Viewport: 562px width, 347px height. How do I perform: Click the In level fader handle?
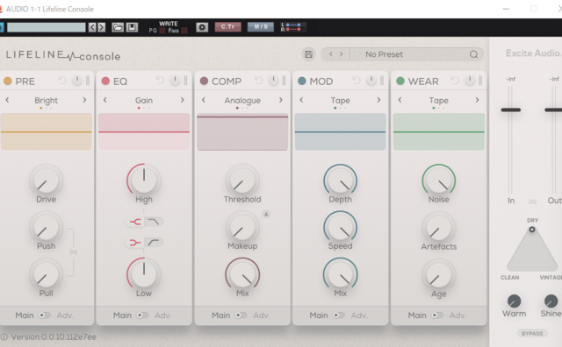pos(511,110)
